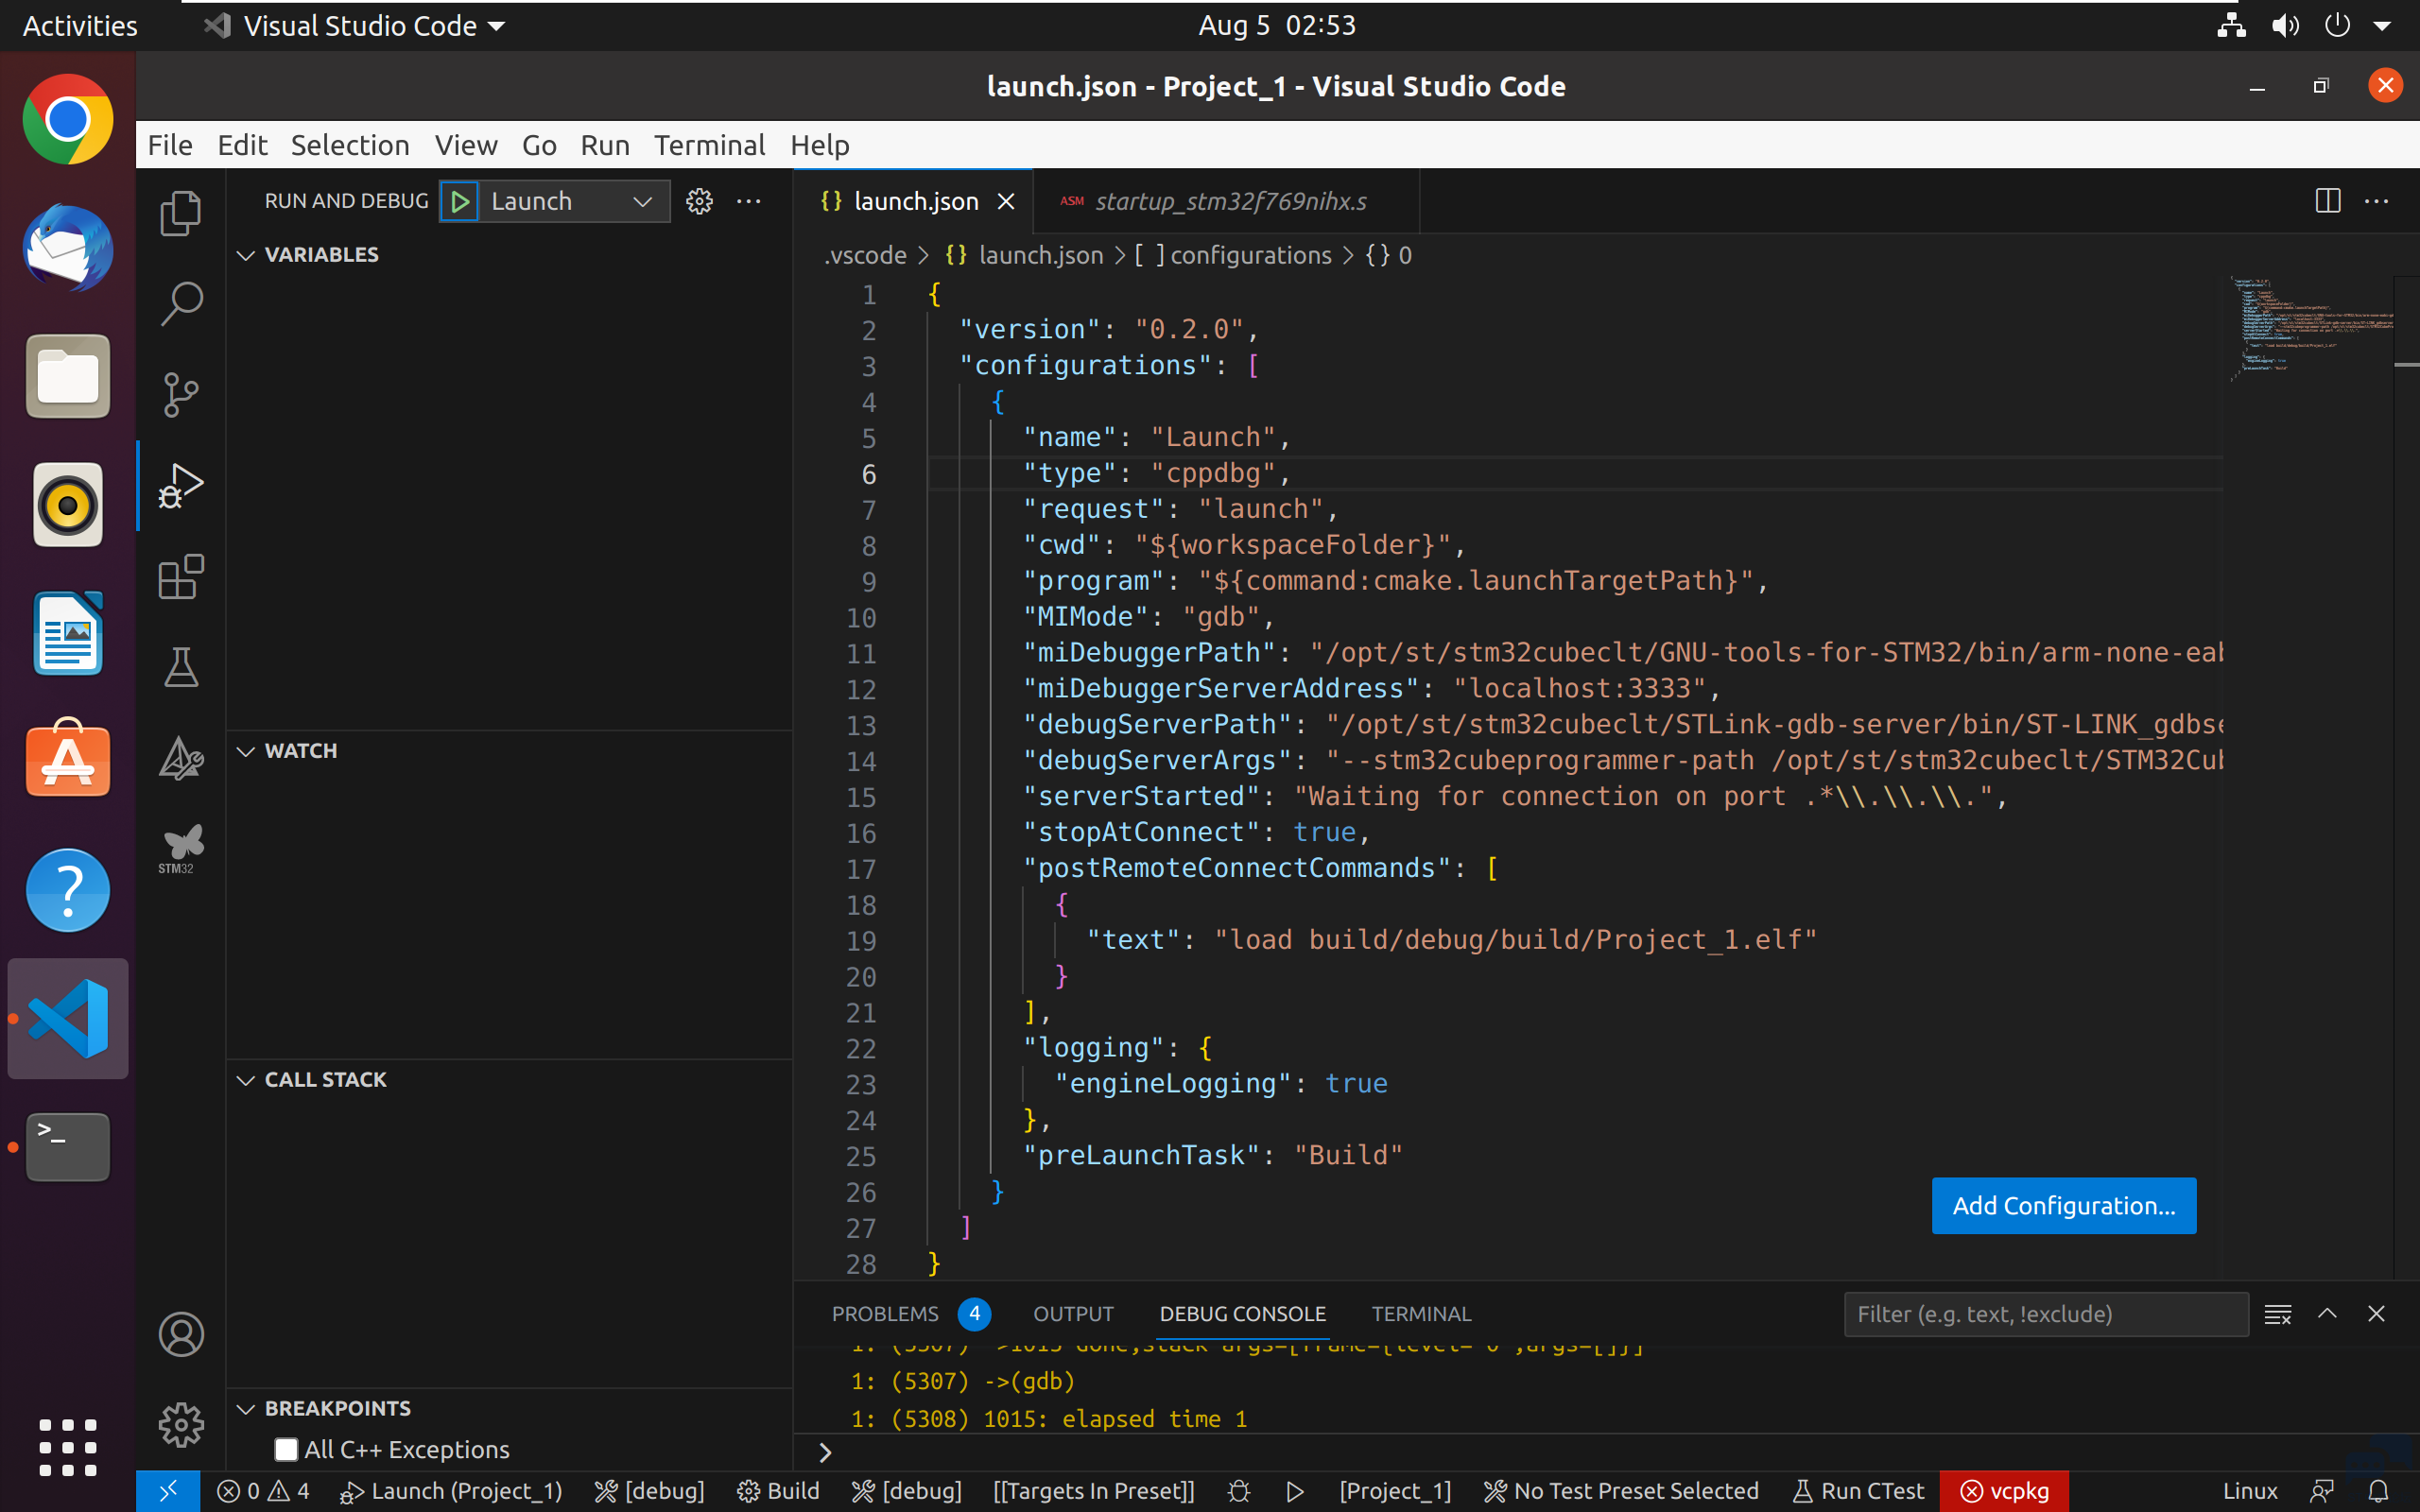Open launch.json via the debug gear icon
The image size is (2420, 1512).
(699, 202)
